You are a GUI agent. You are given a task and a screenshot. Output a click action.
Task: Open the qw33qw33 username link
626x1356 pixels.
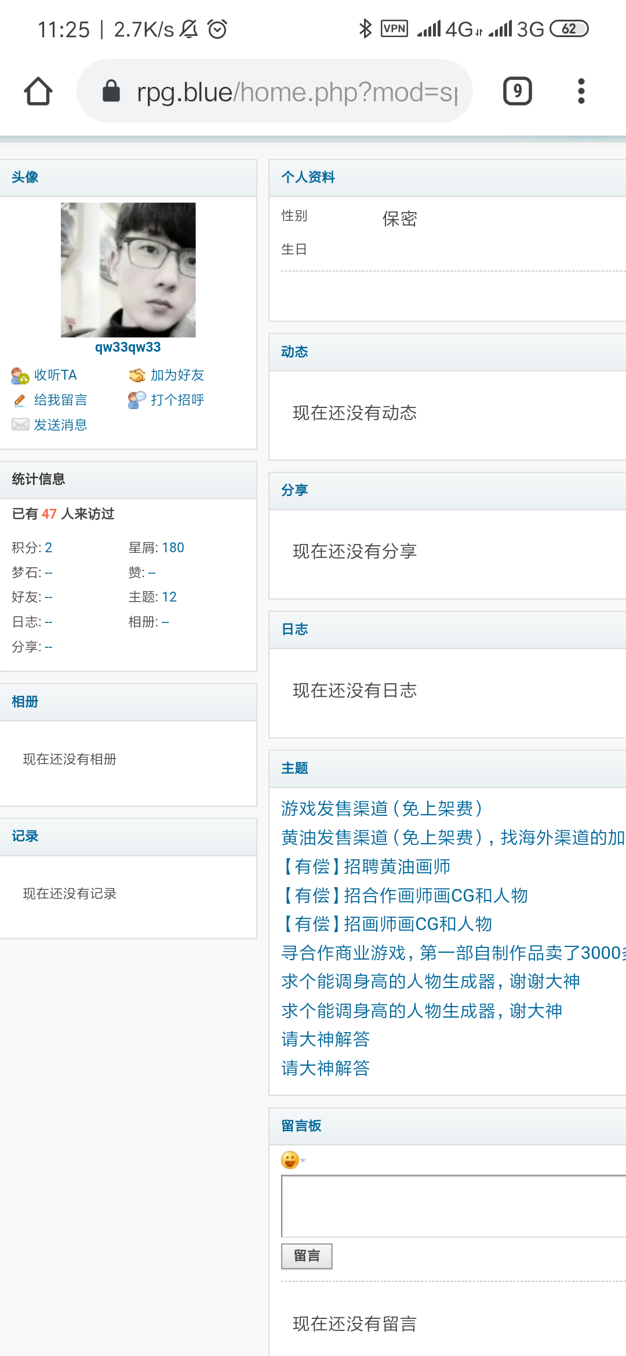click(x=128, y=347)
